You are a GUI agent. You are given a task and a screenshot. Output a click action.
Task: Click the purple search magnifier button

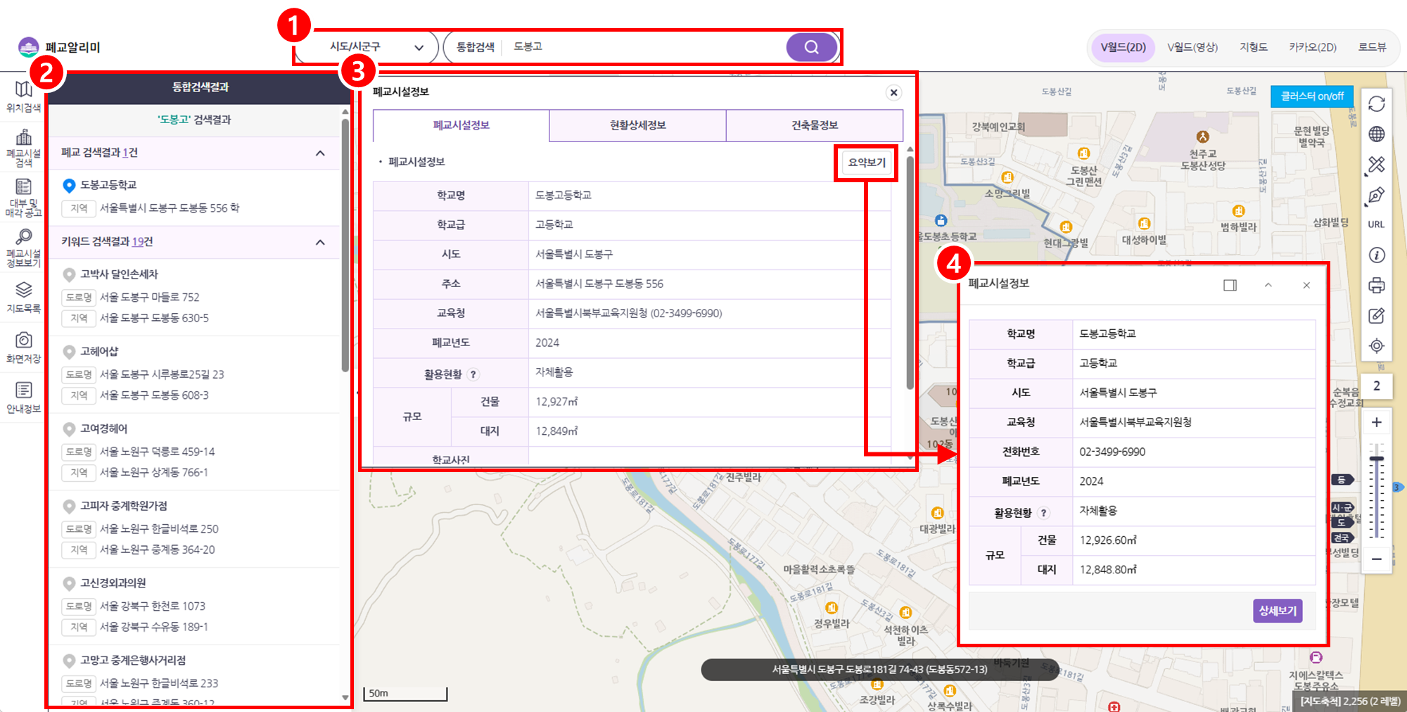pyautogui.click(x=811, y=47)
